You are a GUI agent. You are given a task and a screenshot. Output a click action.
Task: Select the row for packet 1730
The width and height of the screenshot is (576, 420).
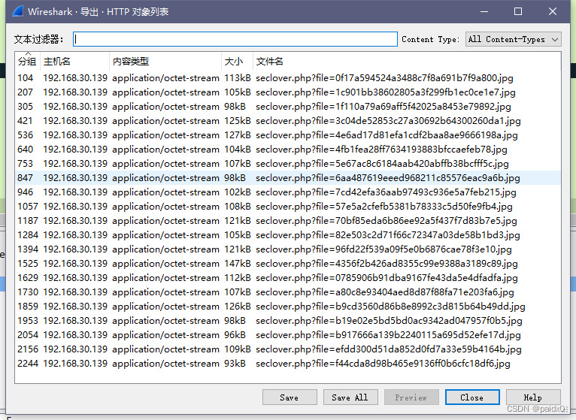click(288, 292)
